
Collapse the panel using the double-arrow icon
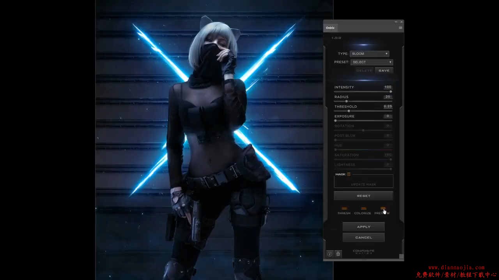point(396,22)
